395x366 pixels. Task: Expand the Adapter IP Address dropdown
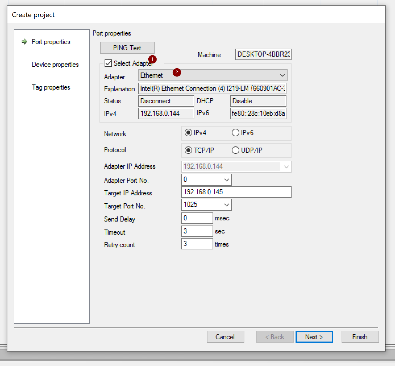(x=286, y=167)
